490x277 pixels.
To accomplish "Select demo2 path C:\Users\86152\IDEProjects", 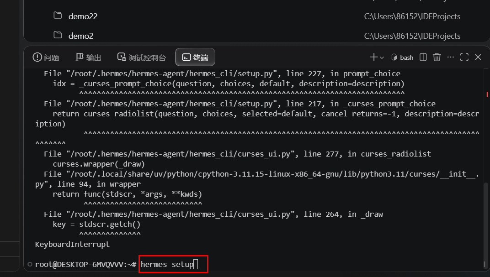I will [412, 36].
